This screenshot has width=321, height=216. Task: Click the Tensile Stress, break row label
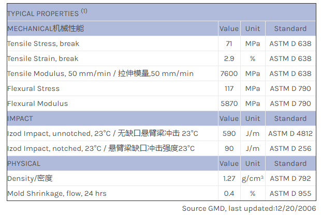pyautogui.click(x=43, y=43)
